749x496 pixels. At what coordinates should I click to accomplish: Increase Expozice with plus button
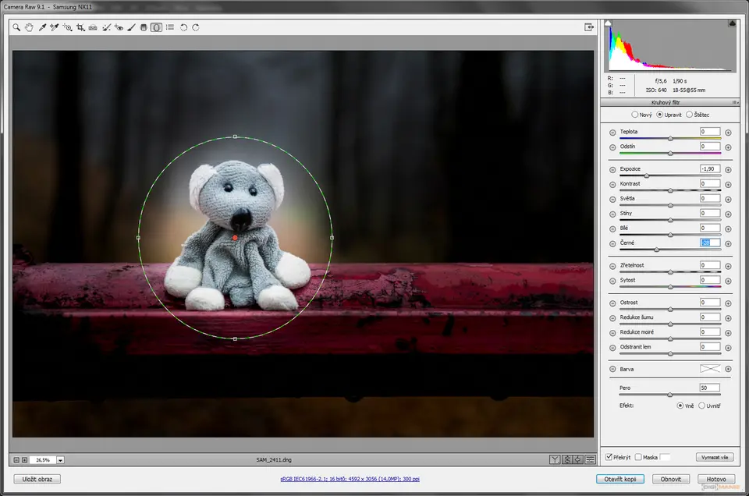tap(728, 169)
